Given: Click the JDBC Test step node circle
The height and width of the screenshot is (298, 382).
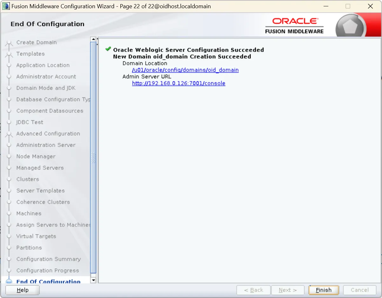Looking at the screenshot, I should tap(9, 122).
